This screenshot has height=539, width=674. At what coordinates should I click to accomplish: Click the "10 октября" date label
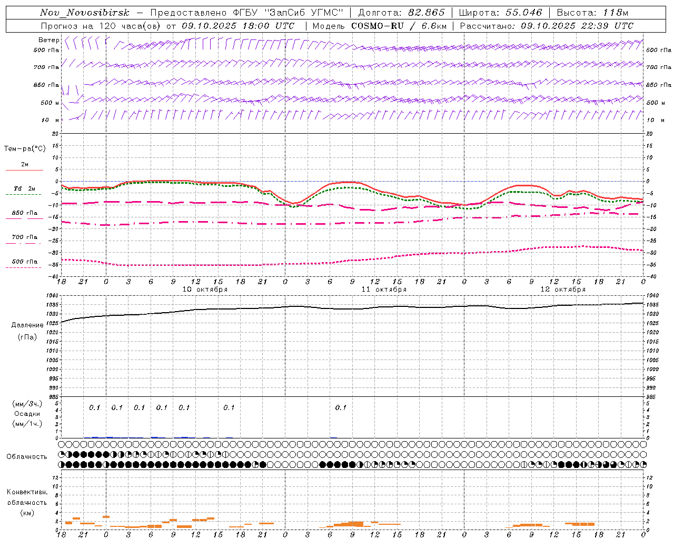coord(205,290)
